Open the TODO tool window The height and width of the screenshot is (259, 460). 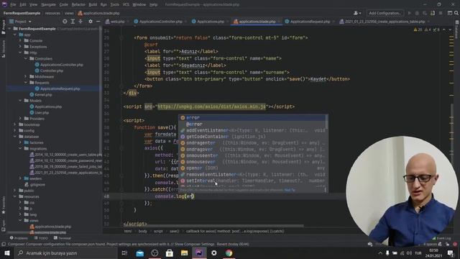(x=41, y=238)
